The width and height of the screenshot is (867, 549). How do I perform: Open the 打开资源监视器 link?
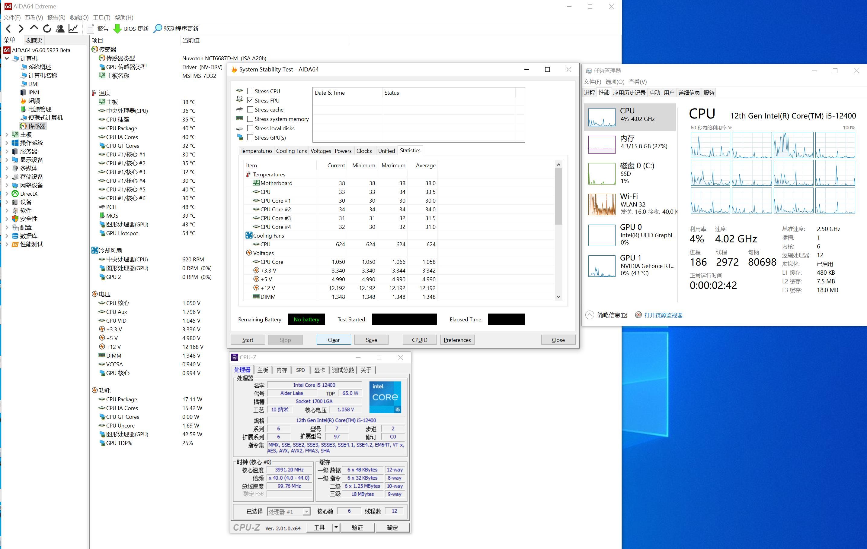(x=663, y=315)
